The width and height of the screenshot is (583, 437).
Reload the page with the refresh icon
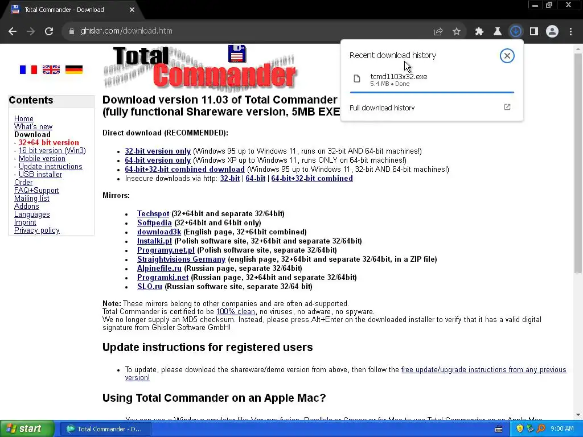pos(49,31)
